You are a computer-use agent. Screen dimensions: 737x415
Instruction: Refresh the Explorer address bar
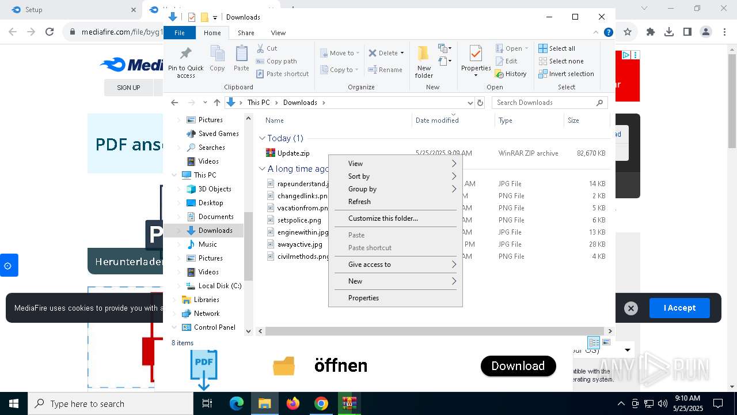point(480,103)
